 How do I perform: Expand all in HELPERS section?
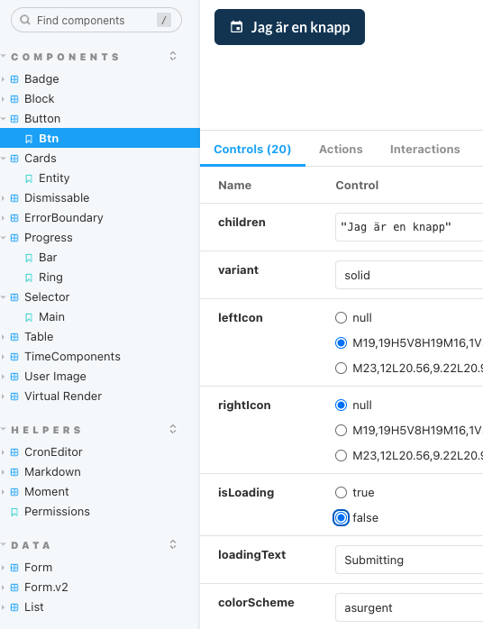pyautogui.click(x=173, y=429)
